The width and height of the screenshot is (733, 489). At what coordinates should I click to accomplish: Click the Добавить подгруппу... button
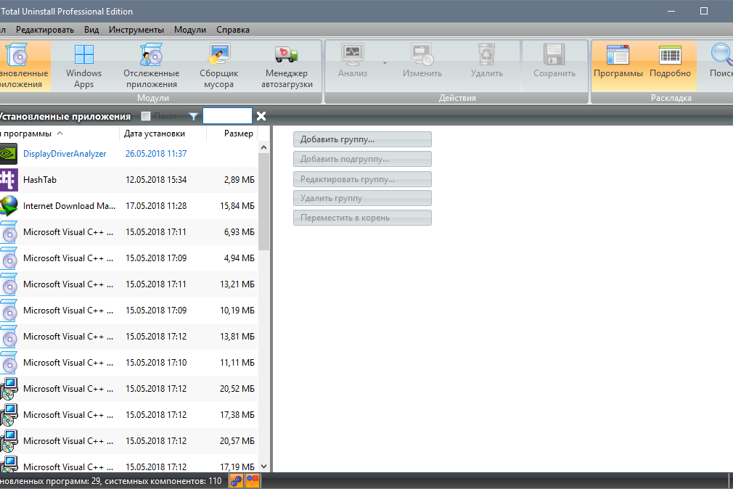(362, 159)
